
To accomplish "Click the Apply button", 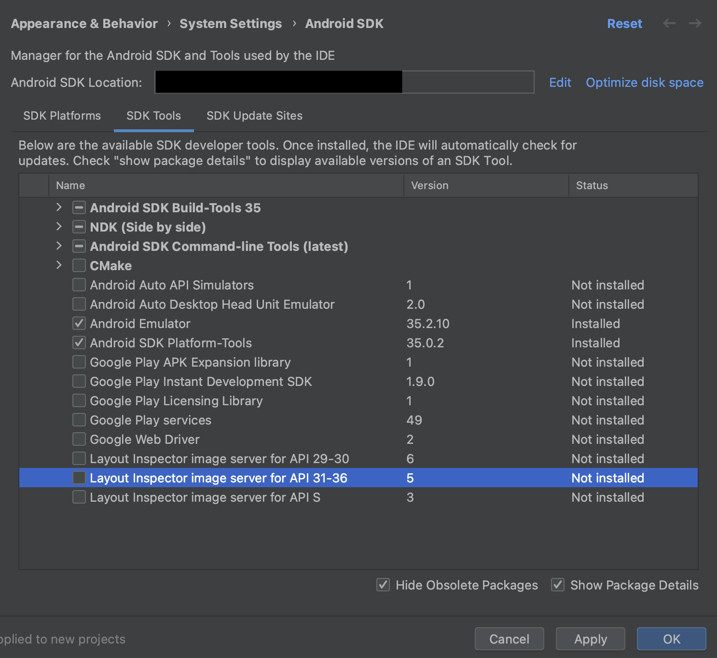I will 590,639.
